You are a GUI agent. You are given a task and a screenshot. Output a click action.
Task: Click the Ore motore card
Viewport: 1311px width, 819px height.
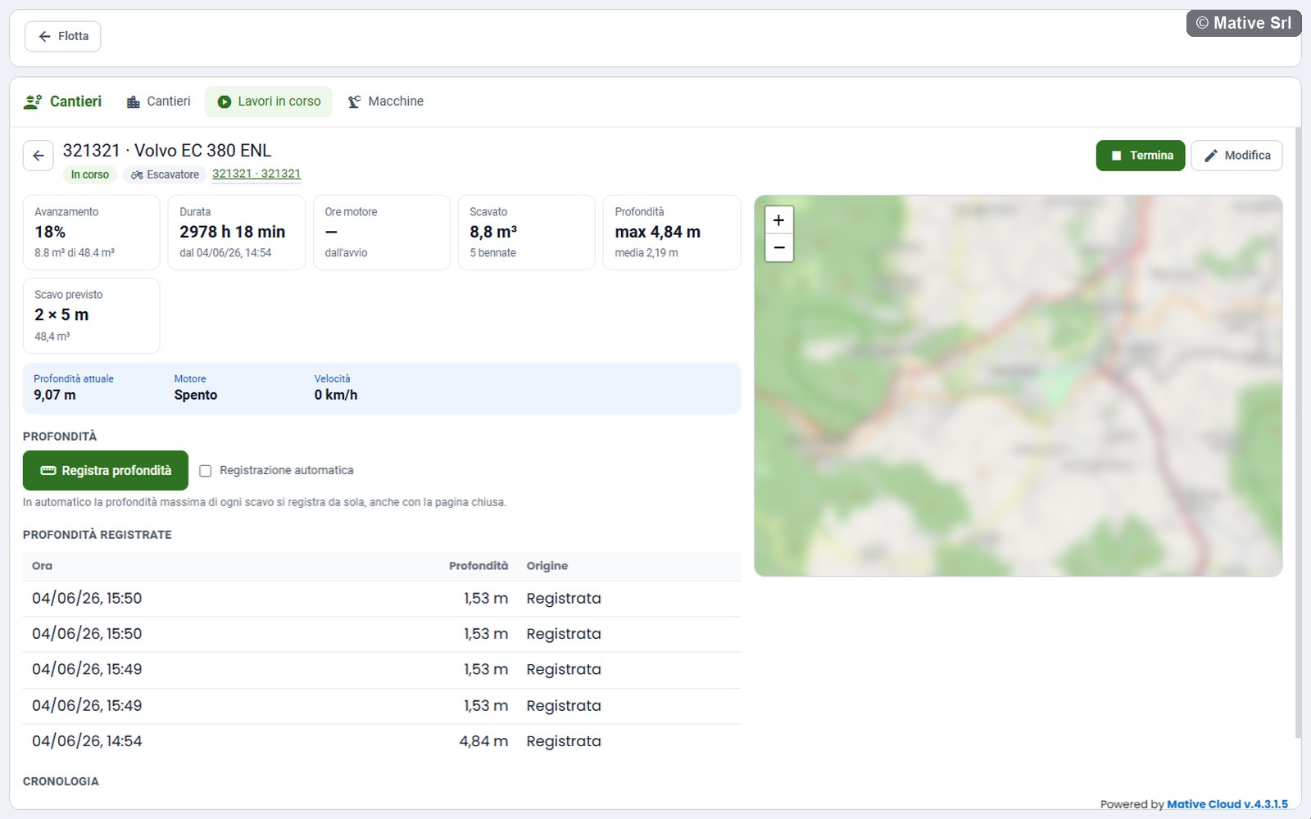[x=382, y=233]
